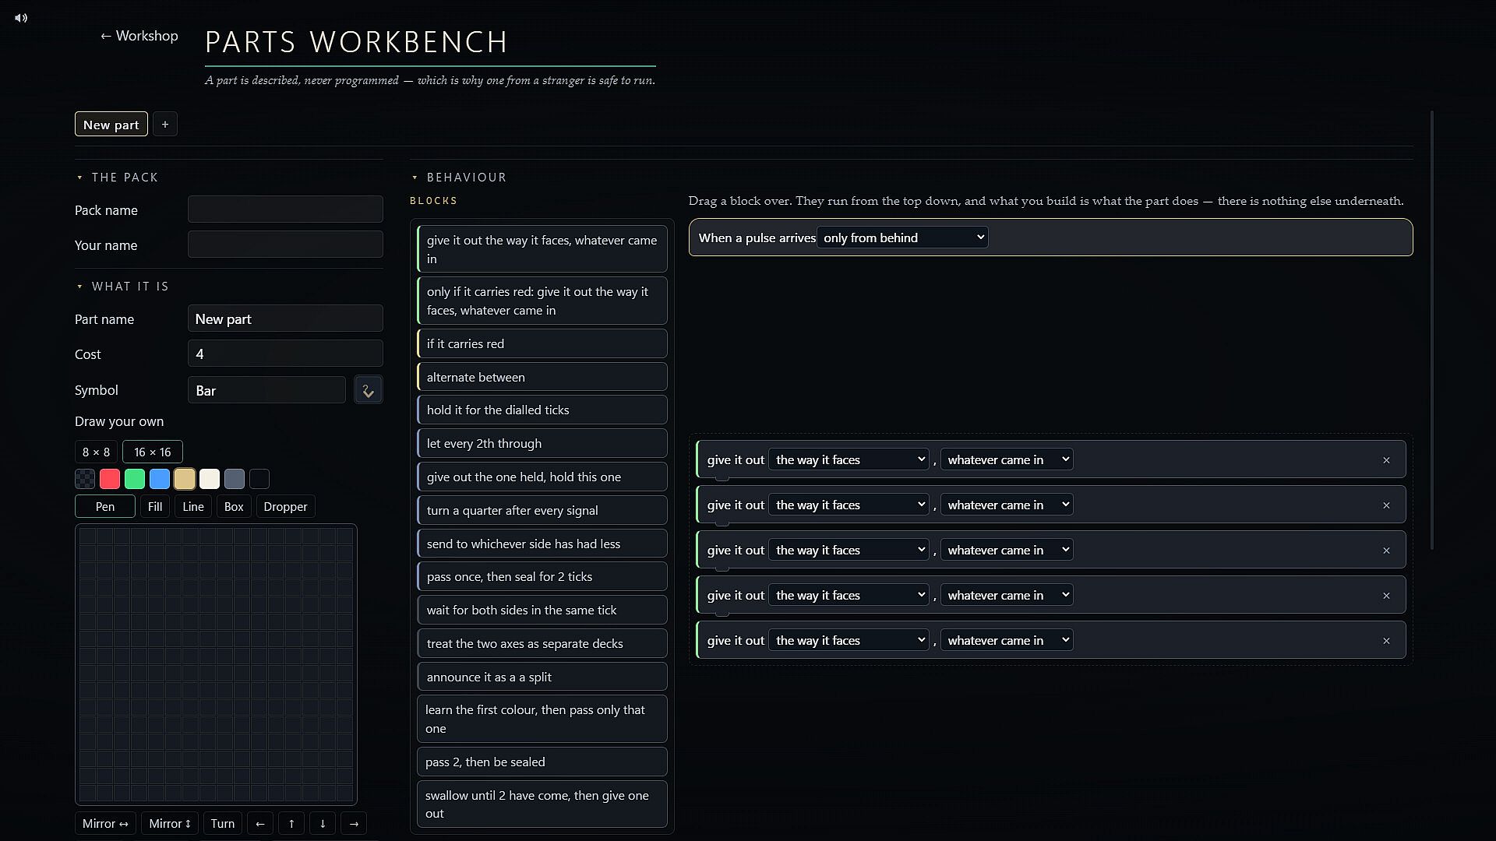Choose the Dropper tool
The image size is (1496, 841).
click(285, 506)
